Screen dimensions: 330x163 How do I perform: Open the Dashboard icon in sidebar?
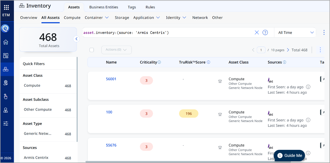(6, 56)
